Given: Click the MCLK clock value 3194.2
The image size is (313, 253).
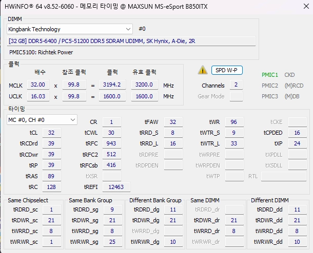Looking at the screenshot, I should pyautogui.click(x=112, y=85).
